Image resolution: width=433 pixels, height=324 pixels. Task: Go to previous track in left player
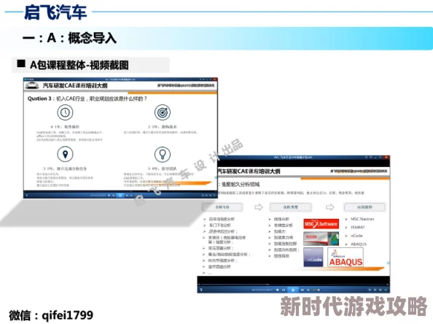point(113,195)
